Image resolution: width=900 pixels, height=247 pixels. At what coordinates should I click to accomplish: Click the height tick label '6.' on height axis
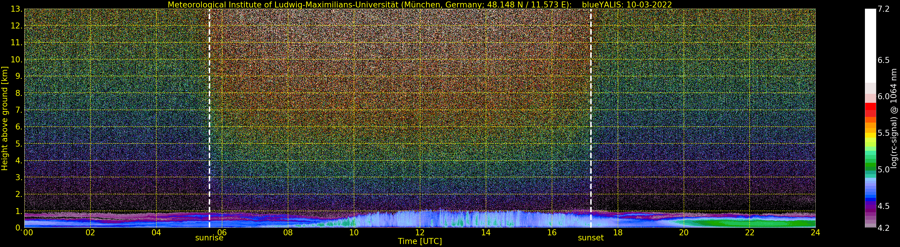[x=19, y=127]
